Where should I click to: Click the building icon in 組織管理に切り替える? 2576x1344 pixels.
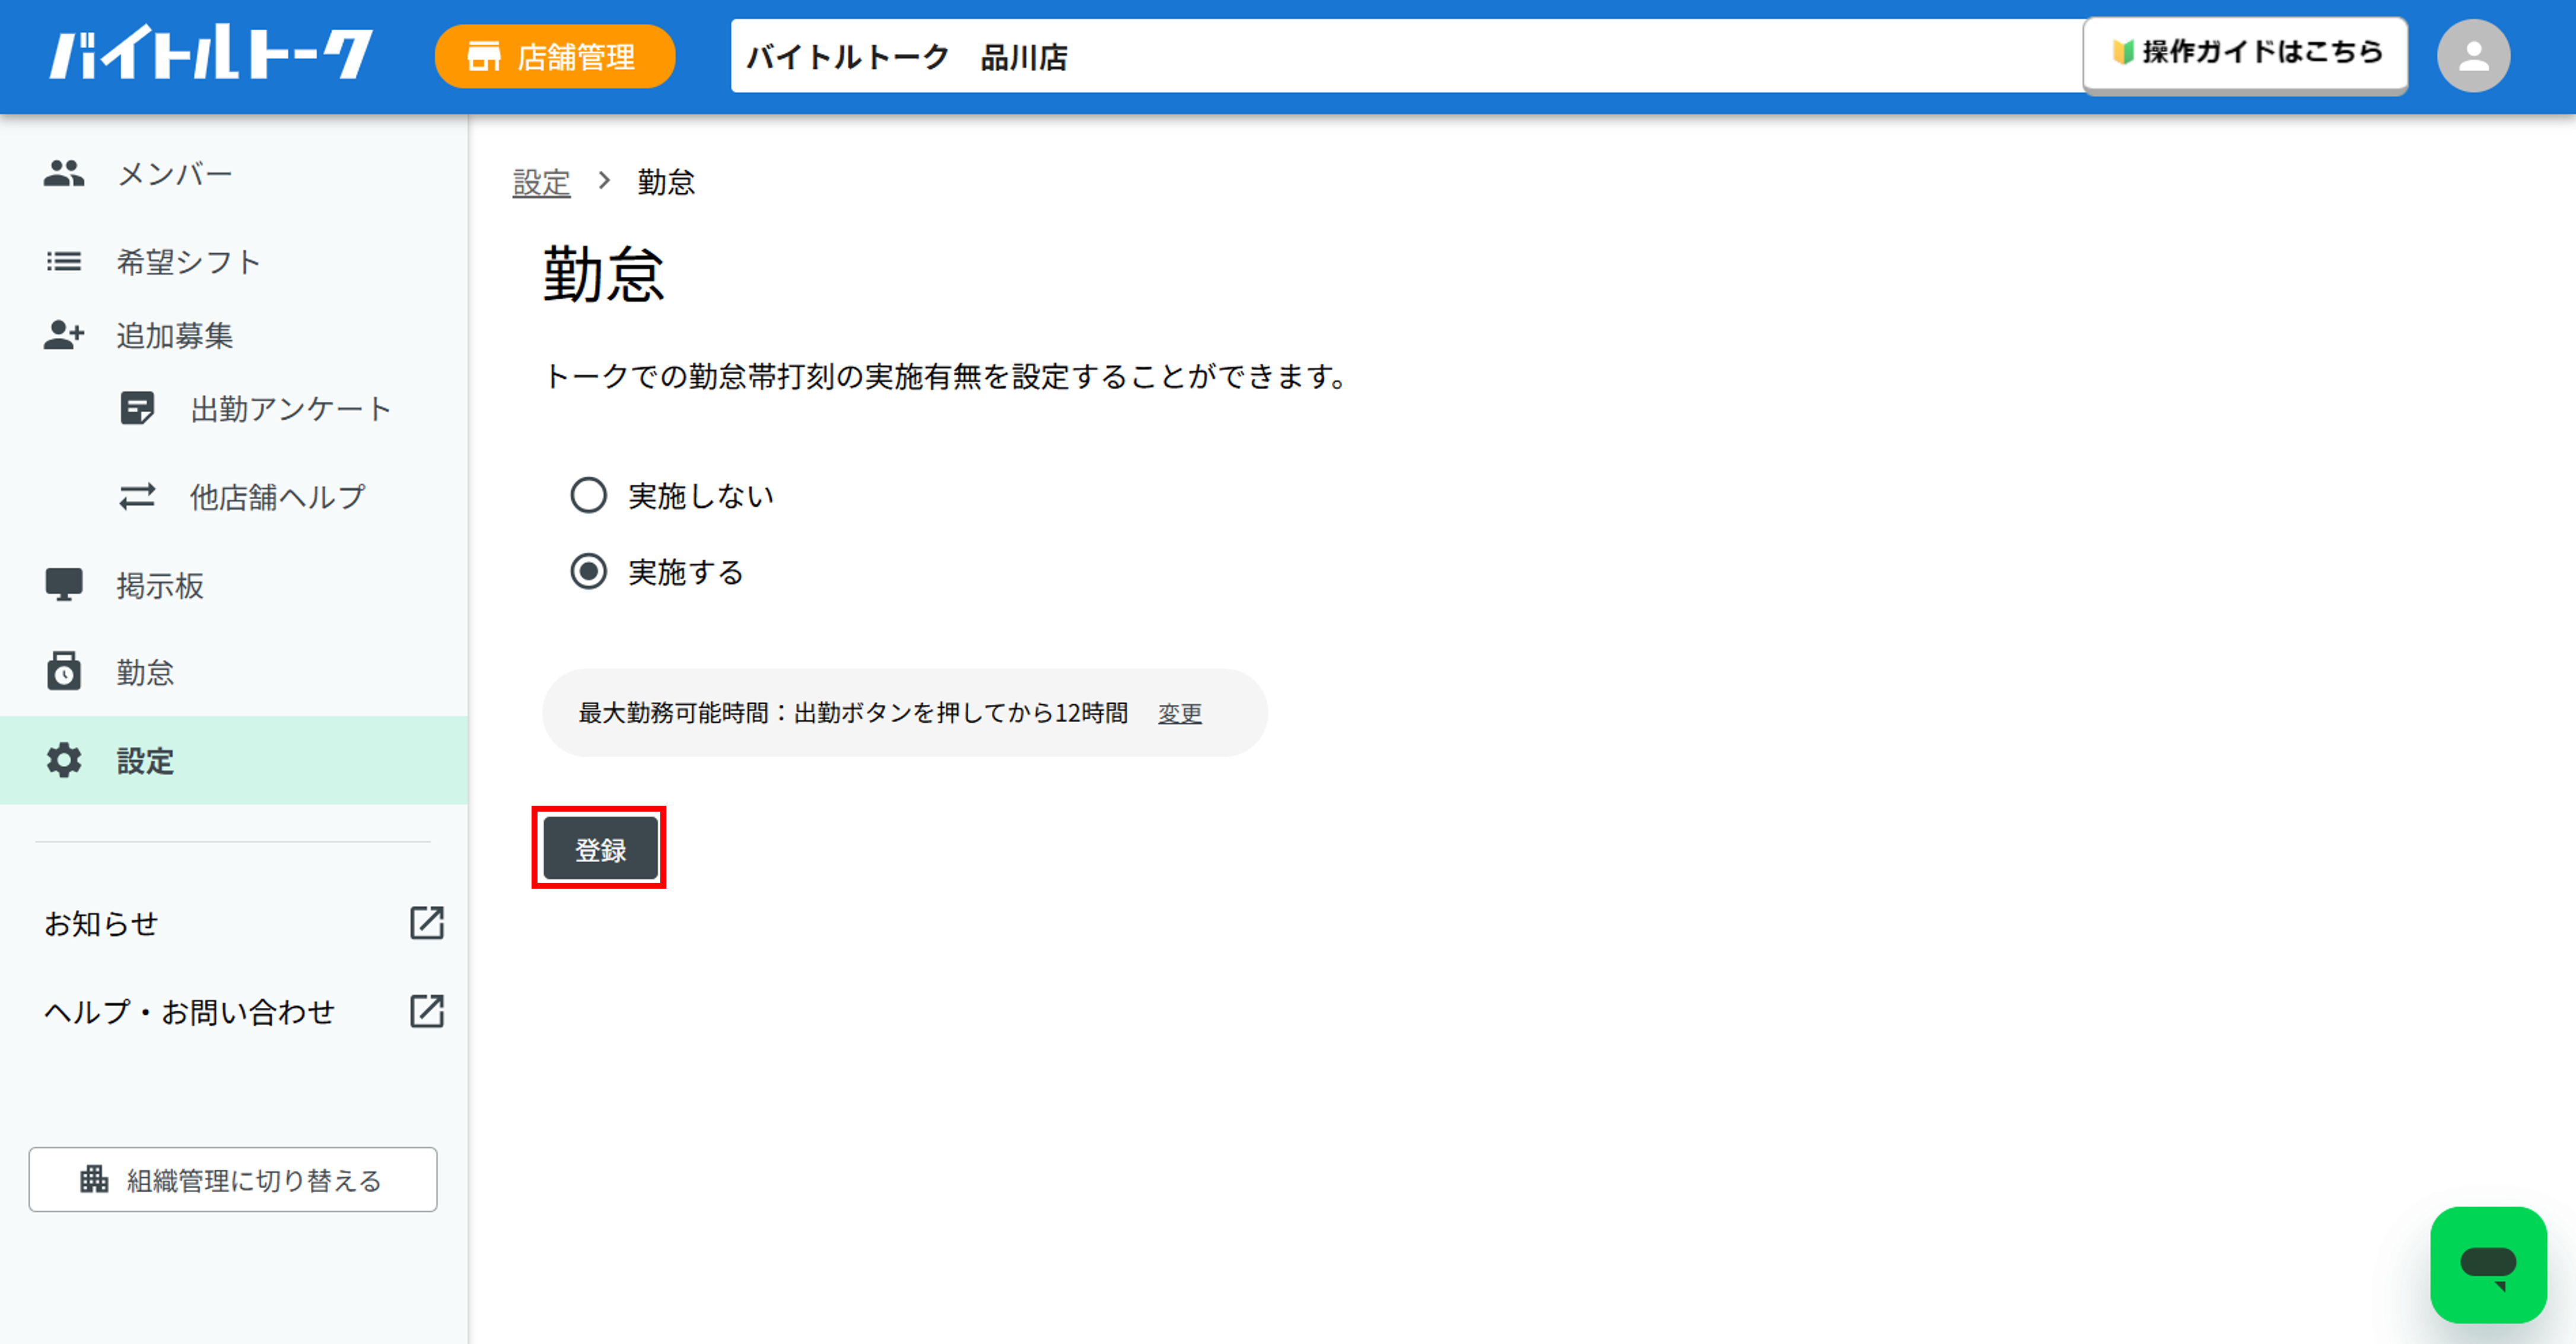click(x=94, y=1179)
